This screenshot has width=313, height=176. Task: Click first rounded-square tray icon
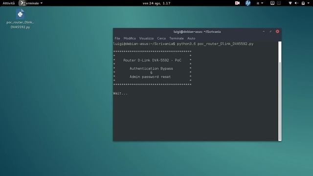tap(272, 3)
